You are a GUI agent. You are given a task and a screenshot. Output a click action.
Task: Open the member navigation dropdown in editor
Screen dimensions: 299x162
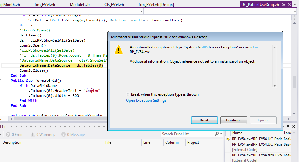pos(295,11)
